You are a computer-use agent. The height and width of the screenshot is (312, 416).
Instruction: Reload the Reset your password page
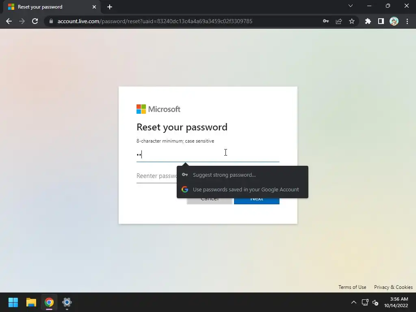click(x=35, y=21)
